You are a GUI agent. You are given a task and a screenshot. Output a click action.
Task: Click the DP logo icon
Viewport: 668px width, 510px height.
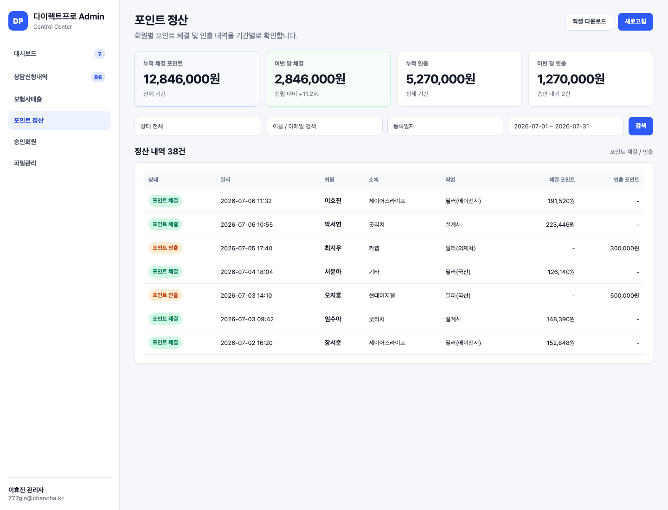pos(18,21)
